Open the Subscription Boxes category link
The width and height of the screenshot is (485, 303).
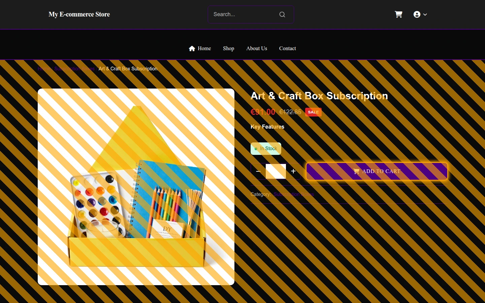coord(294,194)
